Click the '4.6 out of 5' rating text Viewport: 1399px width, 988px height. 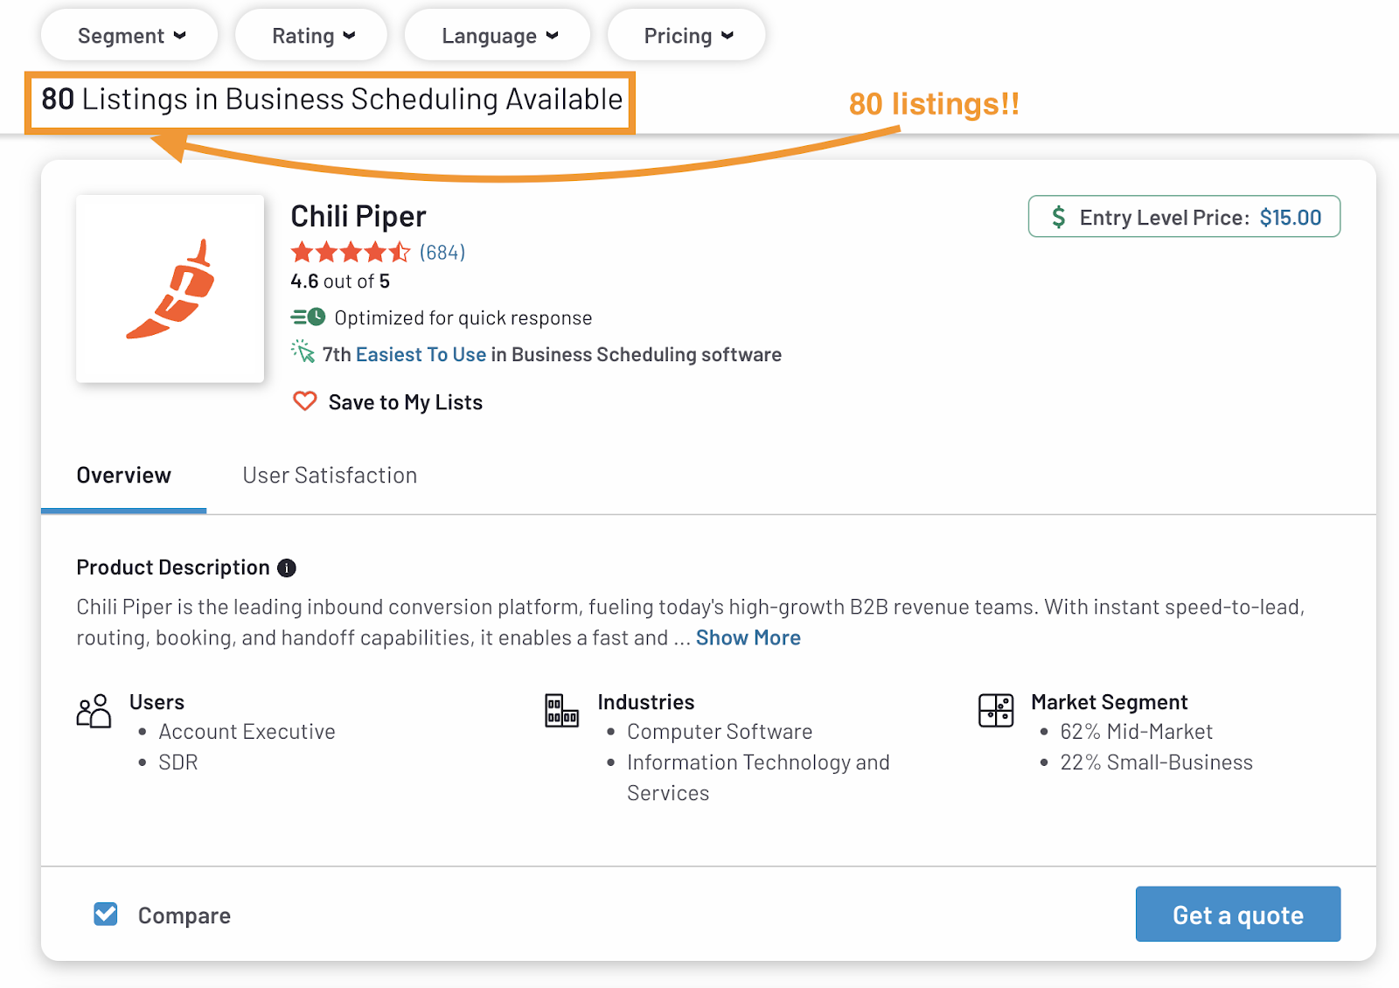(x=340, y=282)
